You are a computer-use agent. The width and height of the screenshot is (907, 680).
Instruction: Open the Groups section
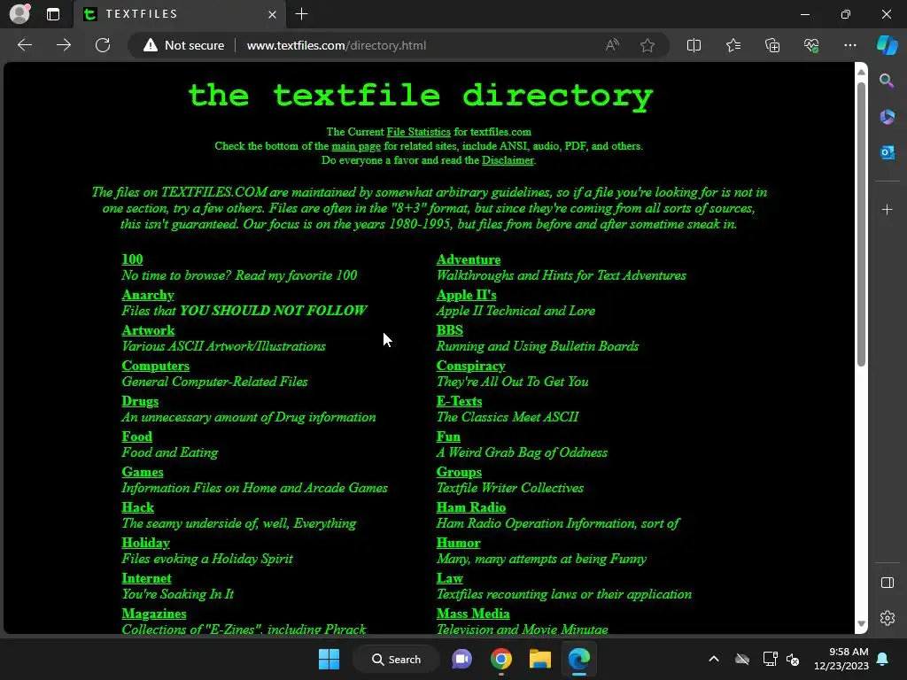coord(459,472)
